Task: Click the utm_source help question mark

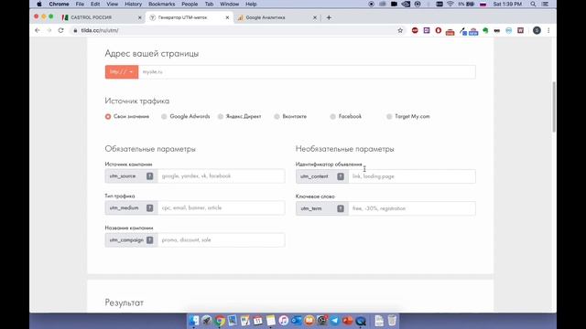Action: 149,176
